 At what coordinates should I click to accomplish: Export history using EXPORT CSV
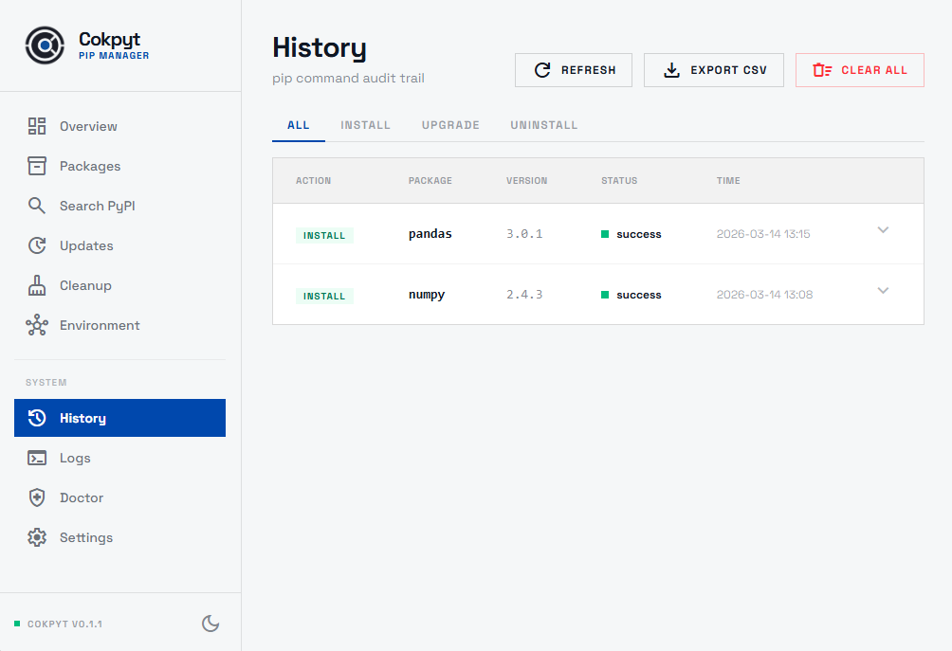[x=713, y=69]
